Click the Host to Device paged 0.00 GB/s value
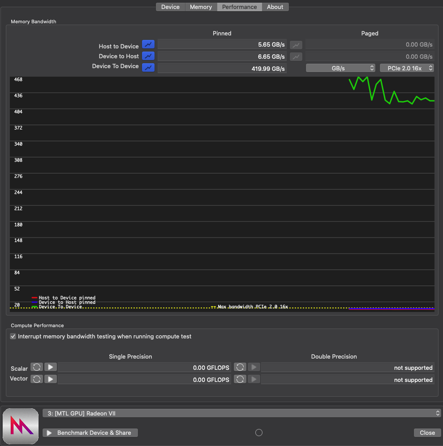 (370, 44)
